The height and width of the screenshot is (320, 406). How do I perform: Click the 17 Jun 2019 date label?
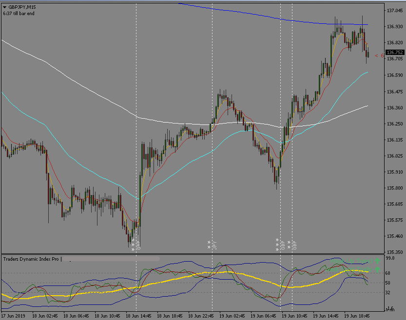click(13, 316)
